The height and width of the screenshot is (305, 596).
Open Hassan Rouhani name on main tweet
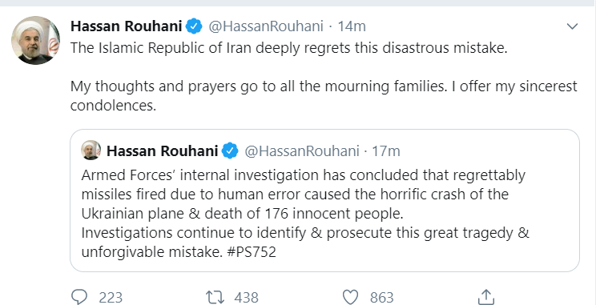(127, 26)
